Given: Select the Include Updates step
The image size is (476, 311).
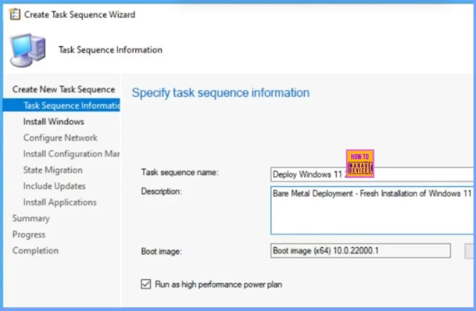Looking at the screenshot, I should pyautogui.click(x=54, y=186).
